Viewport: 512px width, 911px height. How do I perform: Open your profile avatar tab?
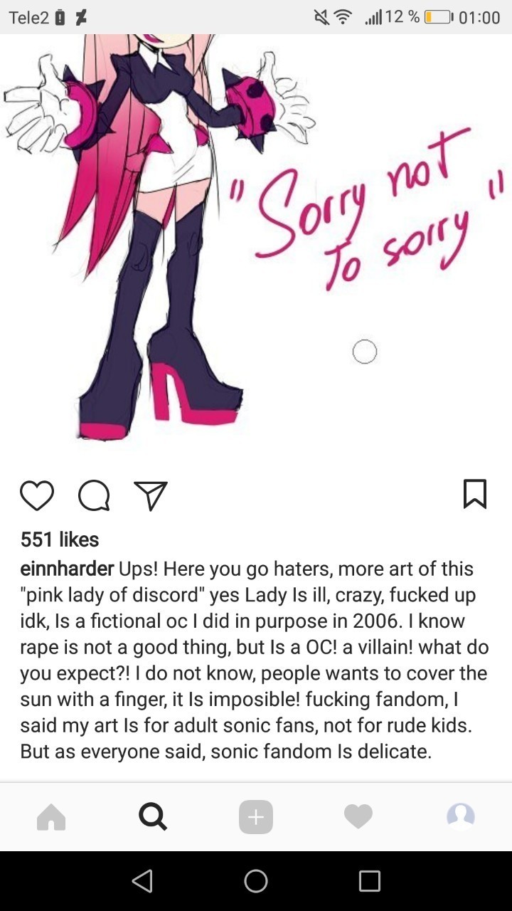461,817
